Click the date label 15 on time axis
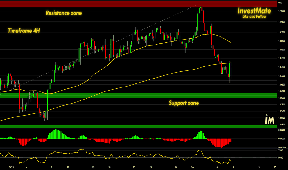 [275, 167]
